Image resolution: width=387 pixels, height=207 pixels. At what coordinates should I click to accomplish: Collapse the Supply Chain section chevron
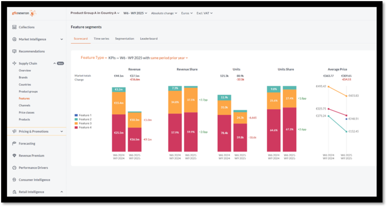tap(54, 64)
